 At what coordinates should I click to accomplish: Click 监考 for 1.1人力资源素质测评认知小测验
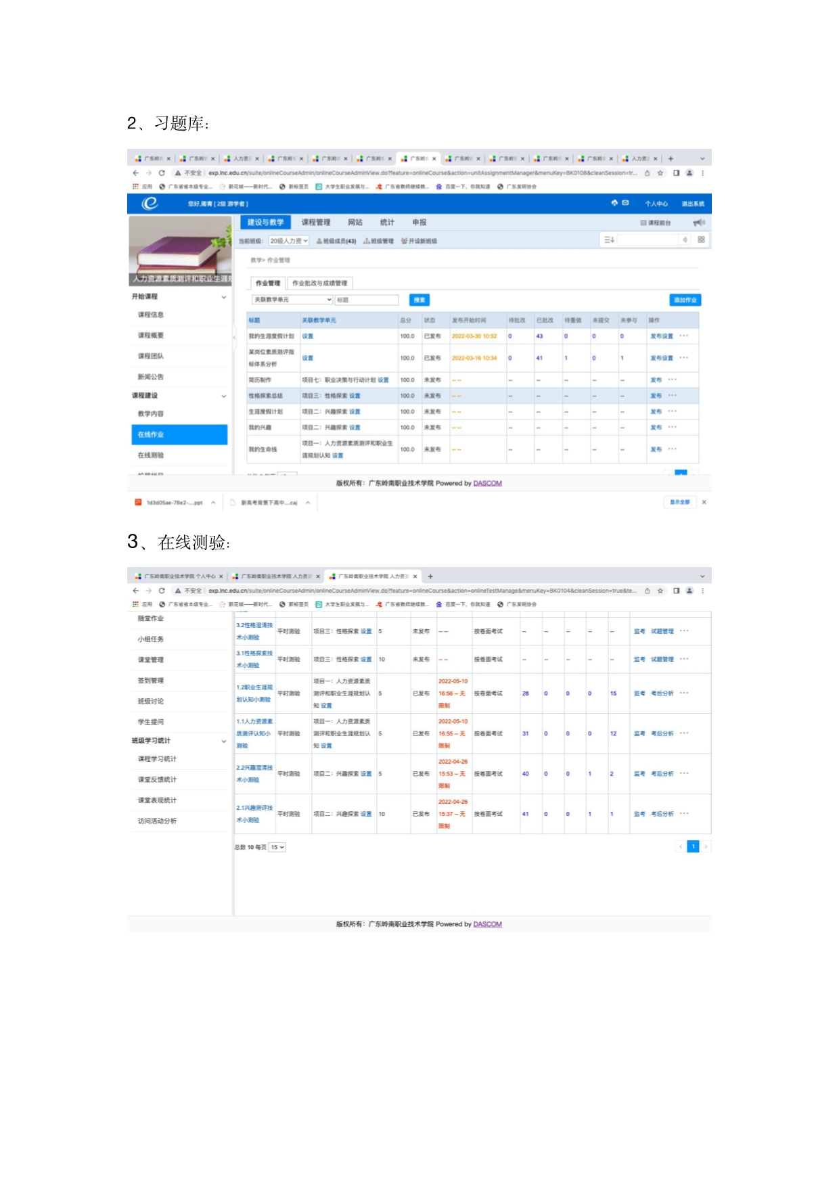pyautogui.click(x=639, y=733)
